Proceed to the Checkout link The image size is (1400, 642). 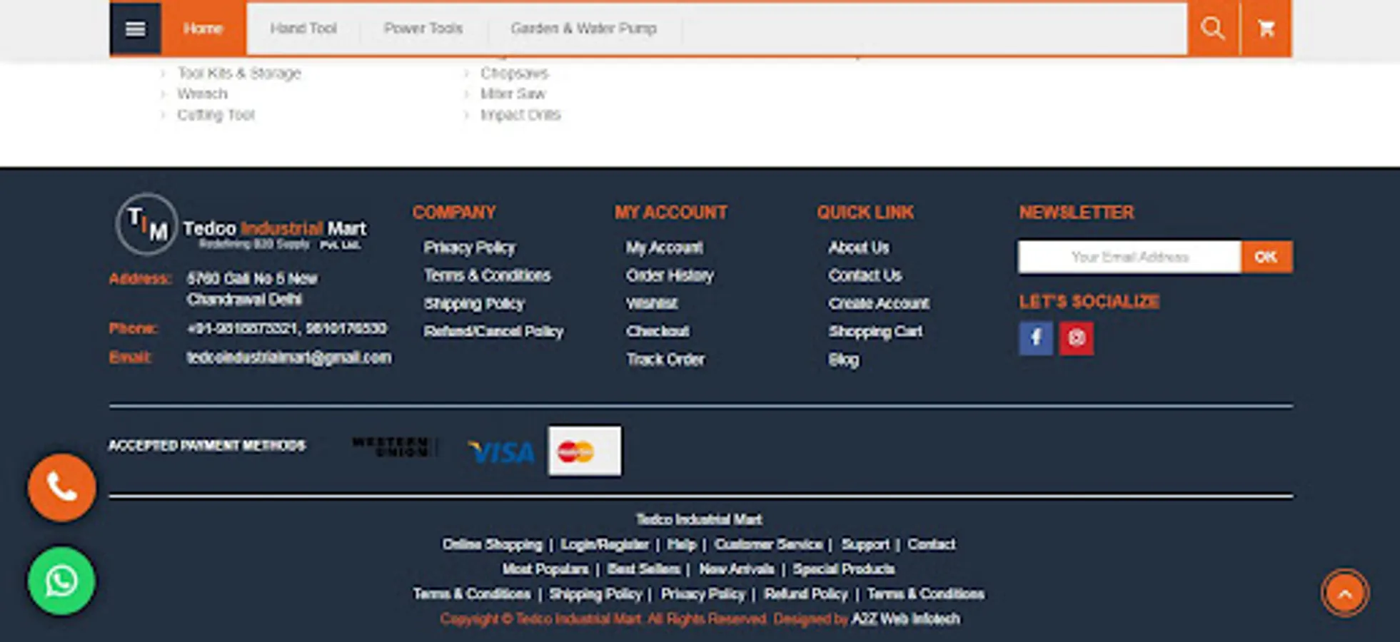pyautogui.click(x=658, y=331)
